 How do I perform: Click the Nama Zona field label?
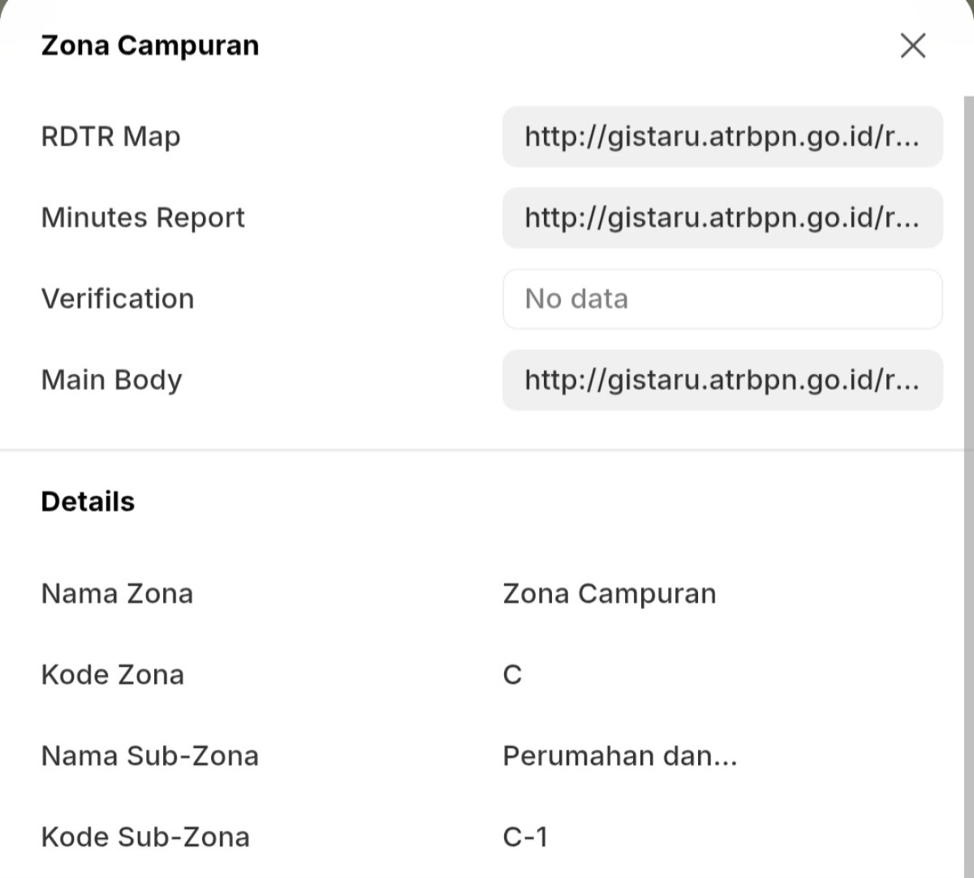tap(117, 594)
